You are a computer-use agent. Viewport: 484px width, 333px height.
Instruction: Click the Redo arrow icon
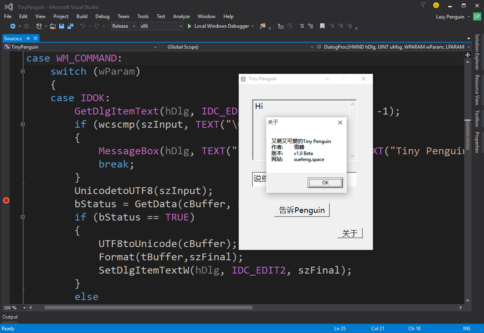click(97, 26)
